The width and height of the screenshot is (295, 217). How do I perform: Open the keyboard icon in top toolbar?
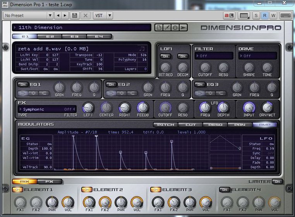coord(244,15)
